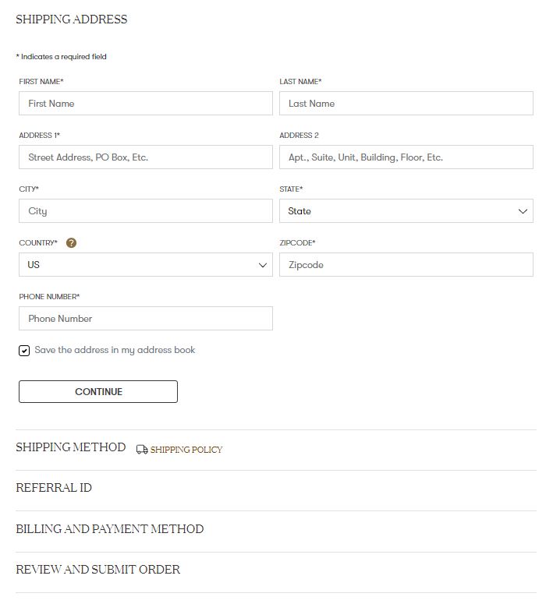The image size is (553, 611).
Task: Click the Address 2 apartment field
Action: tap(406, 157)
